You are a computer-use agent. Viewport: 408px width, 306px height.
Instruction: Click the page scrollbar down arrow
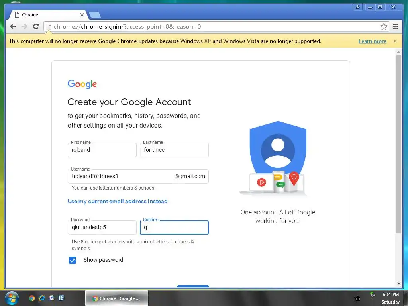(x=398, y=284)
